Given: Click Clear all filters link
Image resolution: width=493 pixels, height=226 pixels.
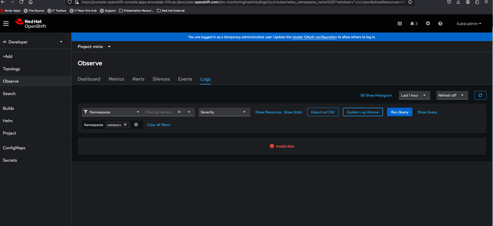Looking at the screenshot, I should click(x=159, y=125).
